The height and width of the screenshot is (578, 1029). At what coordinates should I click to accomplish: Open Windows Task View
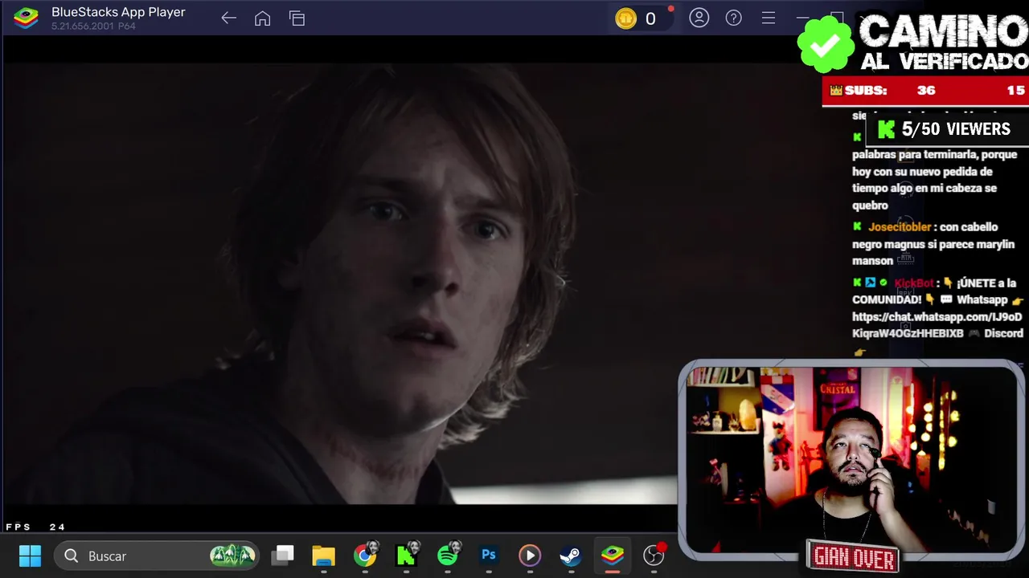pyautogui.click(x=283, y=556)
